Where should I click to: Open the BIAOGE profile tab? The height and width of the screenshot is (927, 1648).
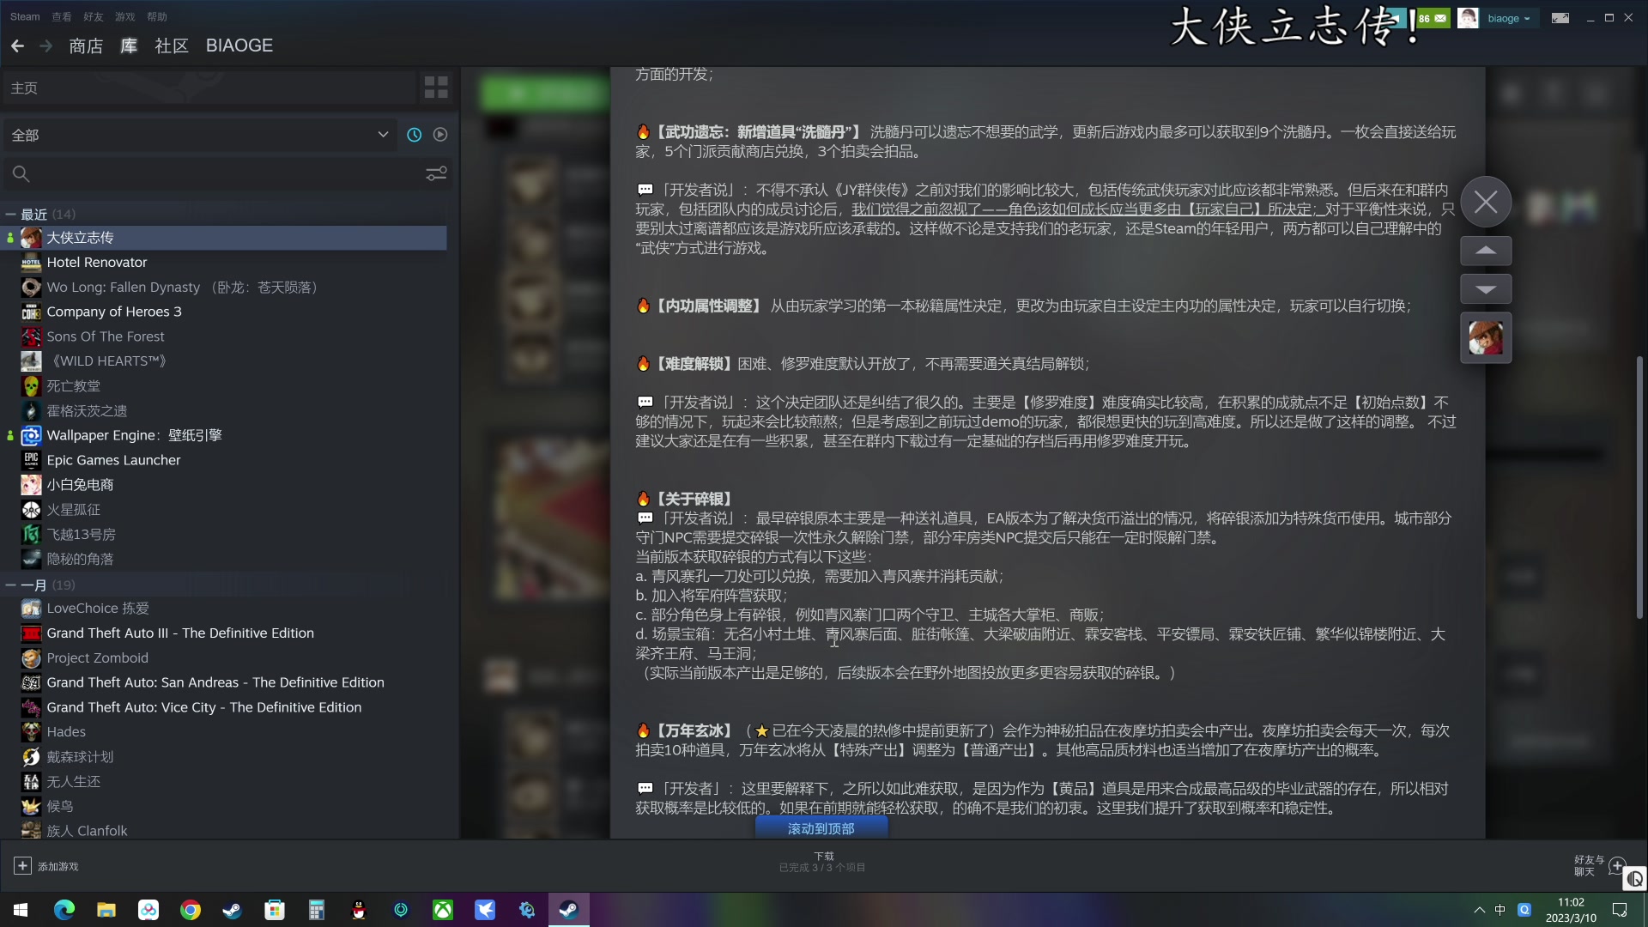pyautogui.click(x=239, y=45)
